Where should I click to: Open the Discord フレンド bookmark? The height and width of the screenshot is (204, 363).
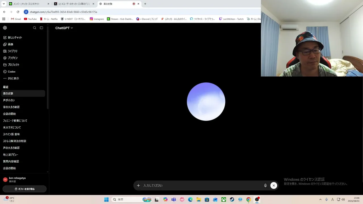147,19
